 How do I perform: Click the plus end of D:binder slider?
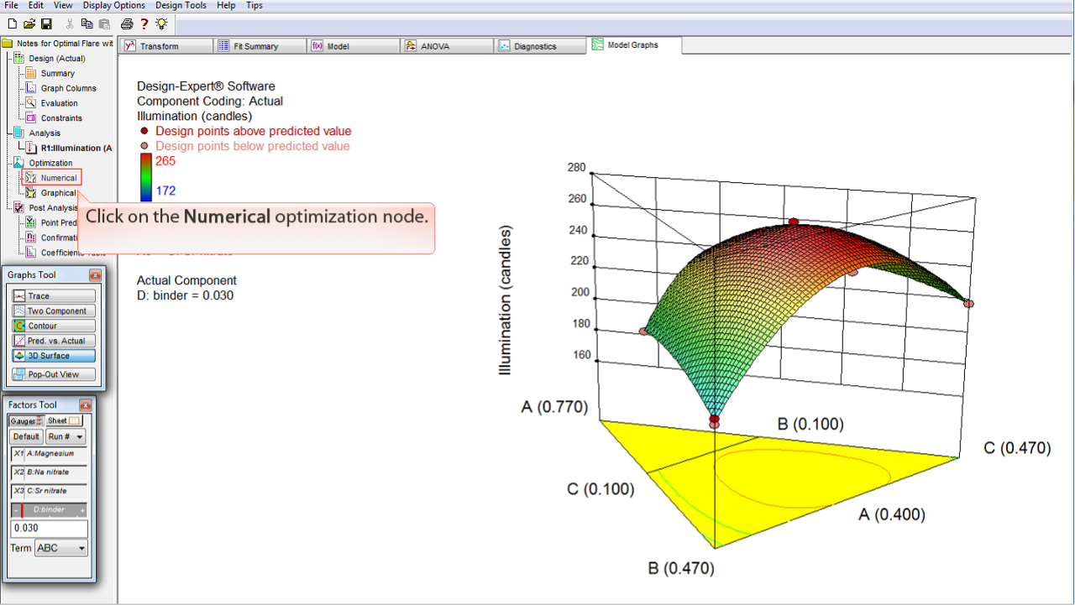click(x=83, y=510)
